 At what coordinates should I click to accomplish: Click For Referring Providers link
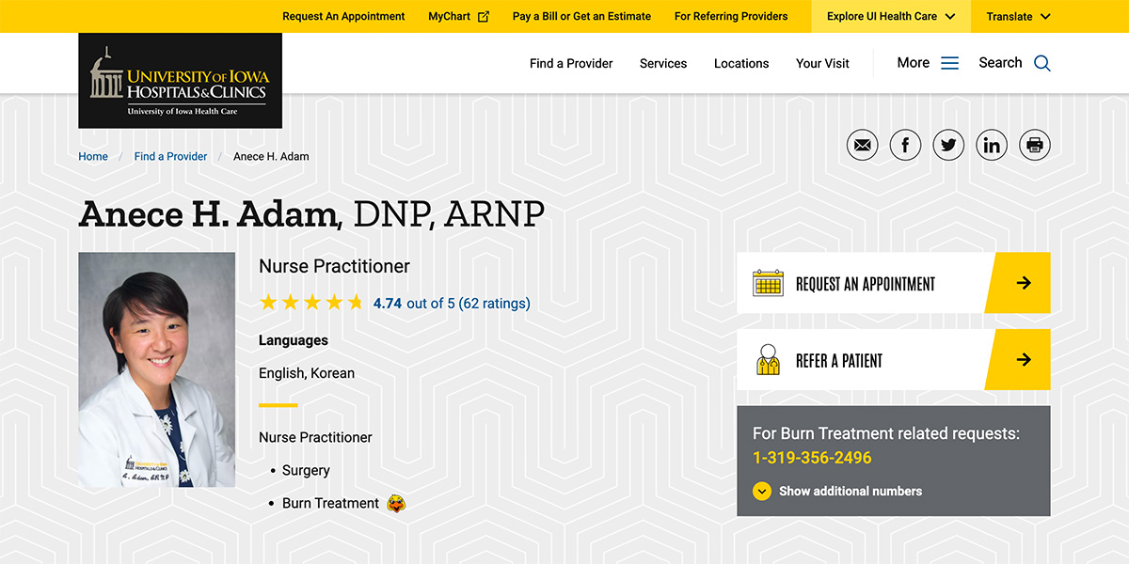pos(731,16)
